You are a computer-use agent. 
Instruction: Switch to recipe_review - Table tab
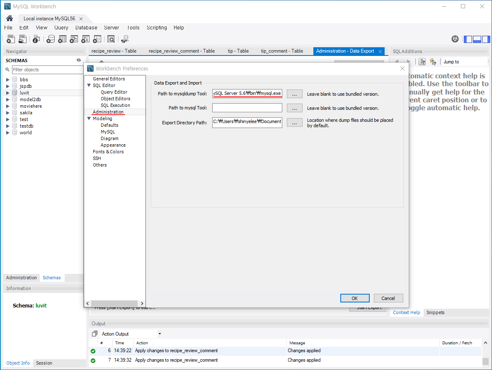click(114, 51)
